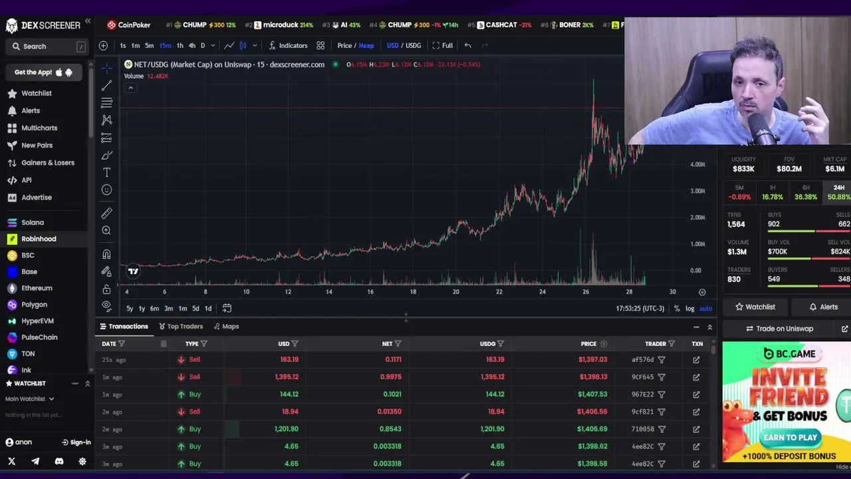Collapse the chart legend arrow

point(130,88)
